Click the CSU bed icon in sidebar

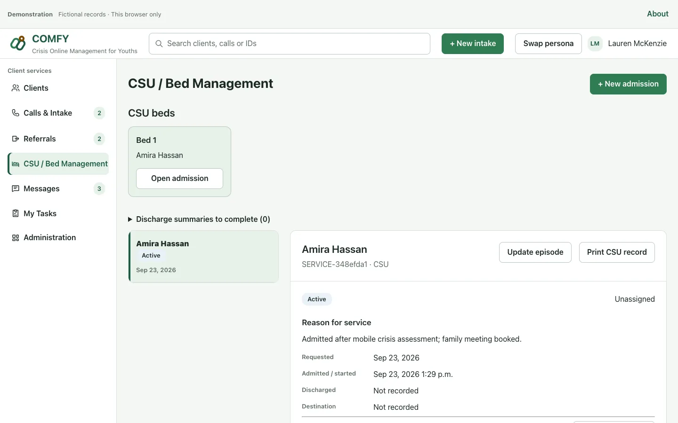[x=16, y=164]
